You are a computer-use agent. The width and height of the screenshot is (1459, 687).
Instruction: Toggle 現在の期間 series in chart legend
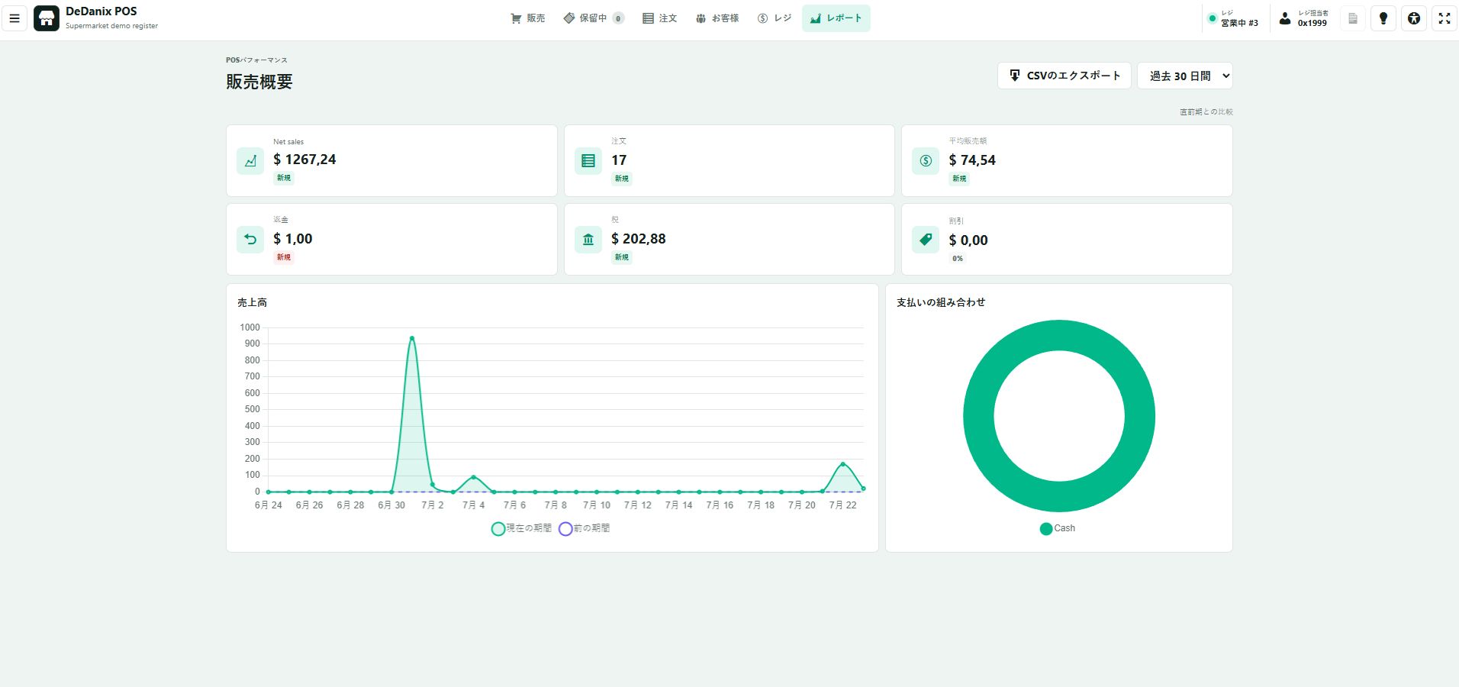click(x=521, y=528)
